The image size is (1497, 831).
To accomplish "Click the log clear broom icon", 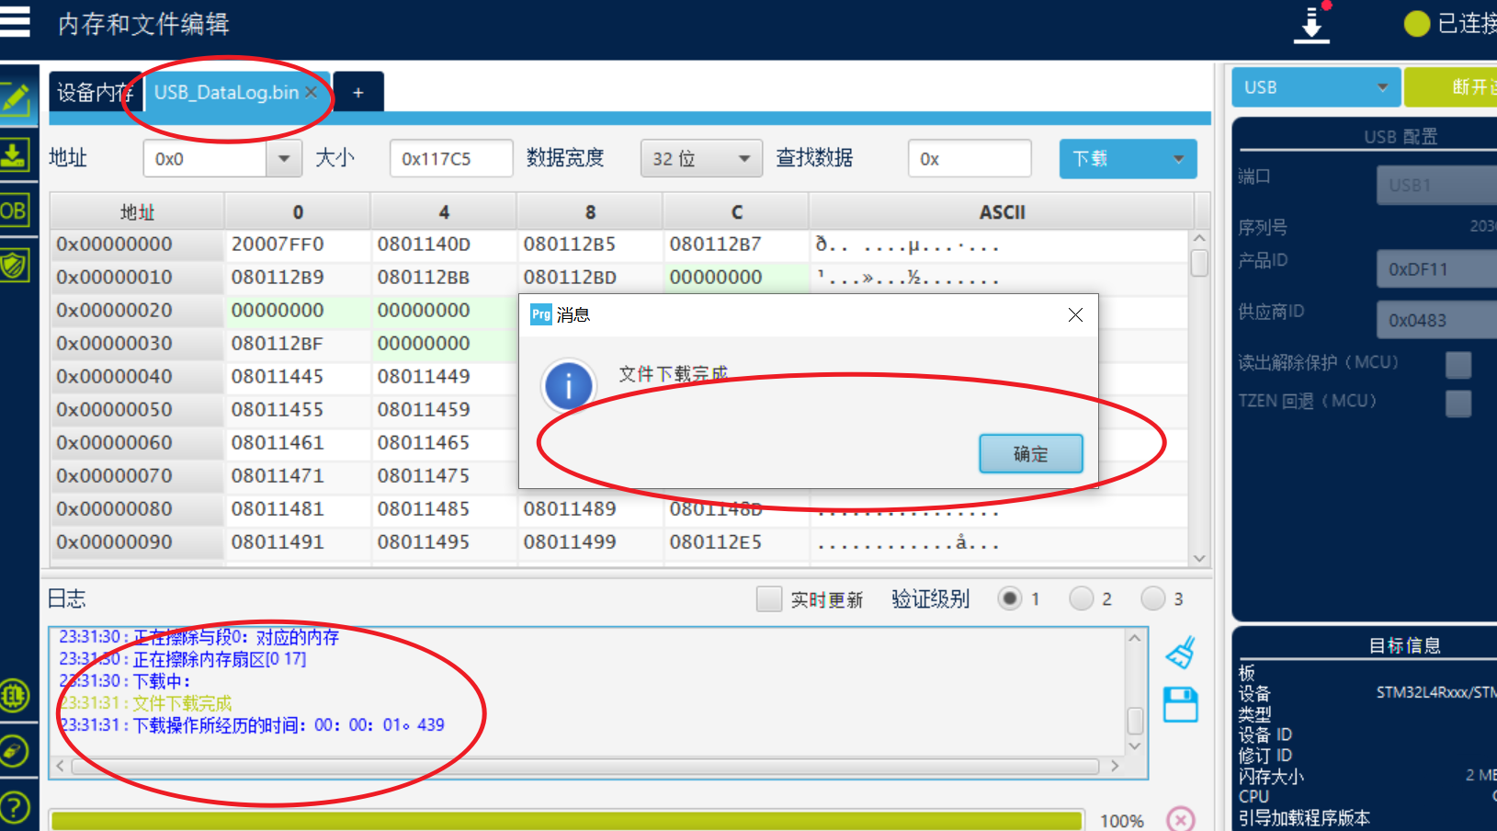I will tap(1181, 653).
